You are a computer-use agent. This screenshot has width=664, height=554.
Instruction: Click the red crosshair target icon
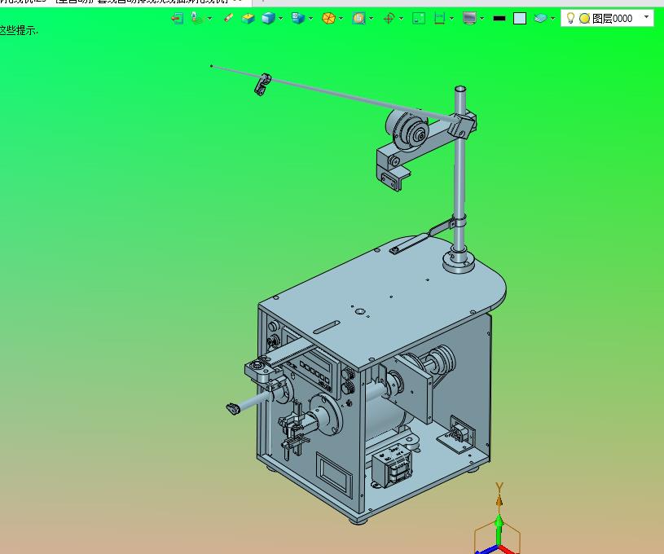point(389,18)
